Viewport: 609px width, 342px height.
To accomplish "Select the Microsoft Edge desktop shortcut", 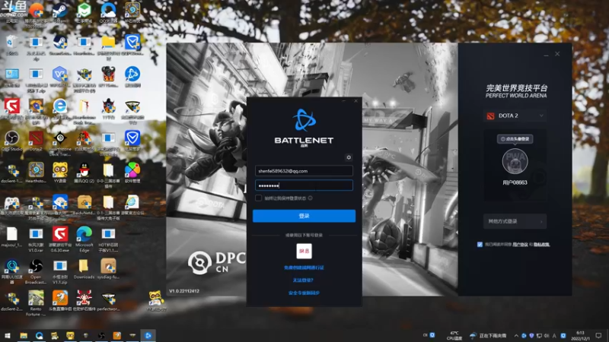I will click(x=84, y=239).
